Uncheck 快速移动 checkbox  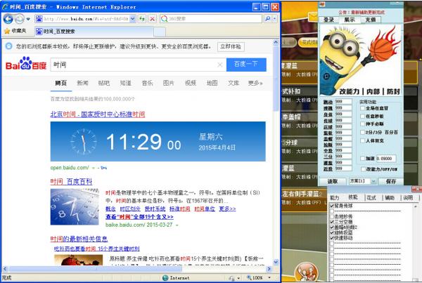click(332, 238)
